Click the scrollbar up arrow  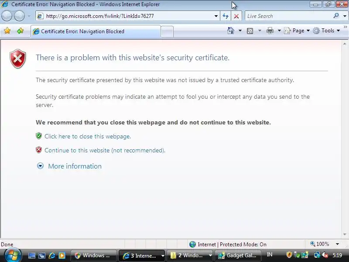345,44
